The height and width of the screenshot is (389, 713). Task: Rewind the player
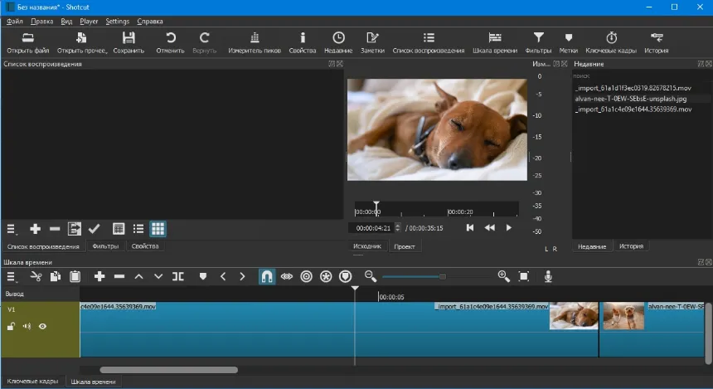(489, 227)
